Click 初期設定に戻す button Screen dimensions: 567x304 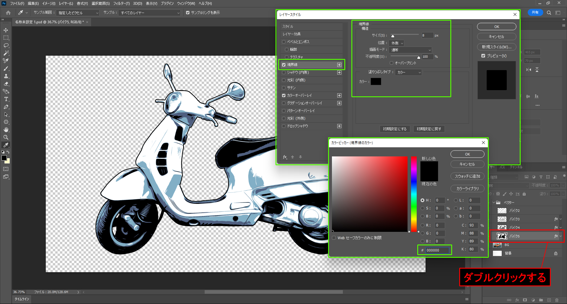(428, 129)
